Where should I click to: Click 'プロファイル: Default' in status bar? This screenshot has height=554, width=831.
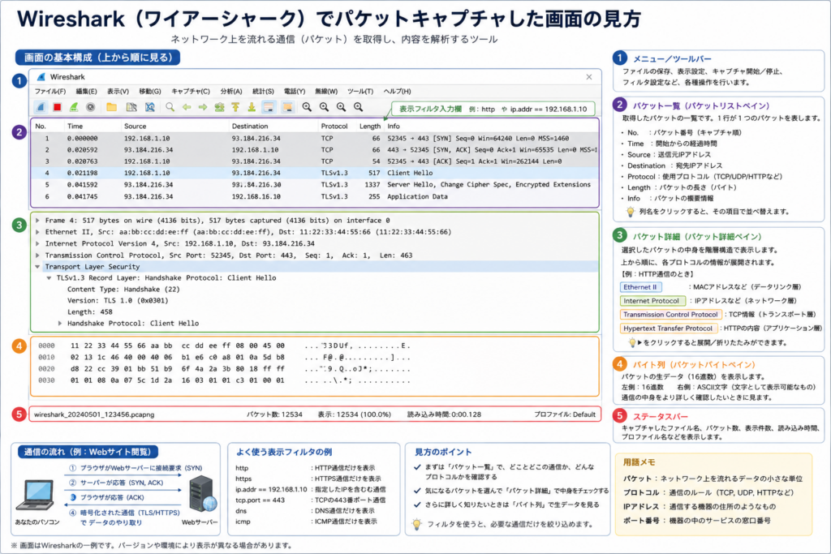click(565, 414)
